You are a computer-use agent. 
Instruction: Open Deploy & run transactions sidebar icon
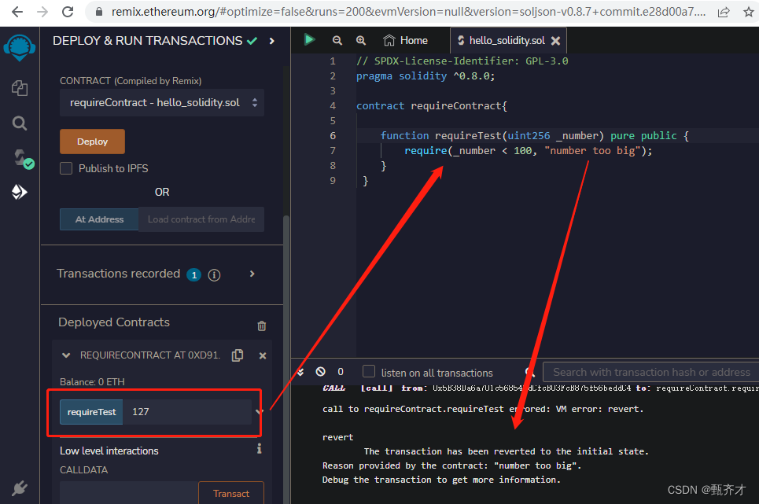click(20, 192)
